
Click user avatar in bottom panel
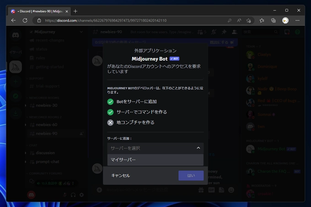tap(31, 195)
